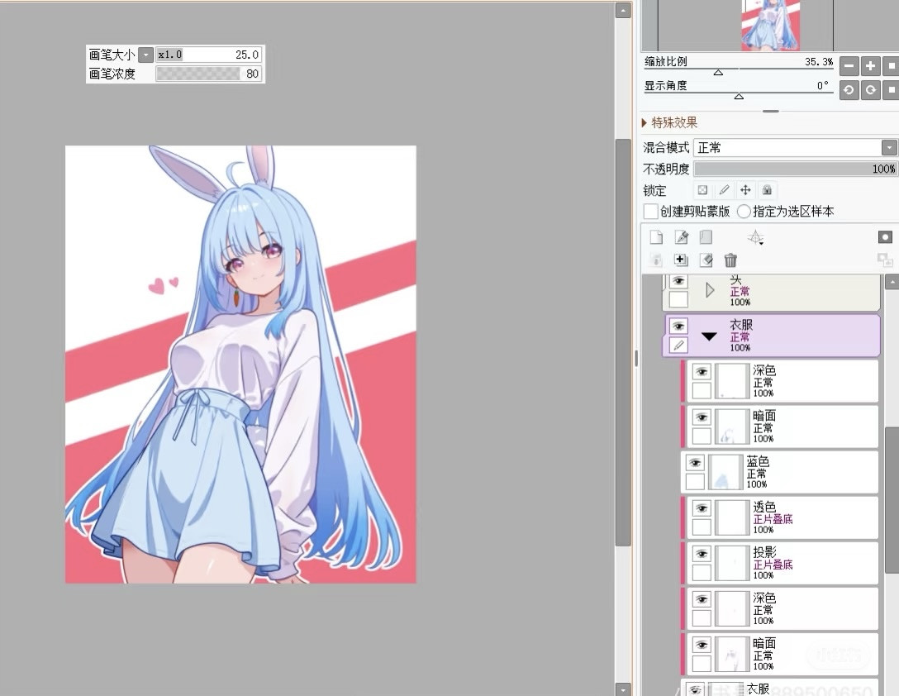The height and width of the screenshot is (696, 899).
Task: Rotate the canvas view counterclockwise
Action: coord(849,90)
